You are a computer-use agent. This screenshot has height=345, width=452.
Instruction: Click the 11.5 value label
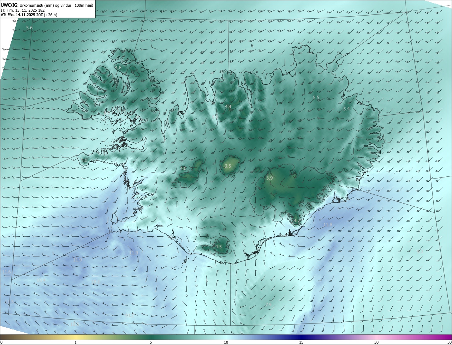tap(10, 302)
